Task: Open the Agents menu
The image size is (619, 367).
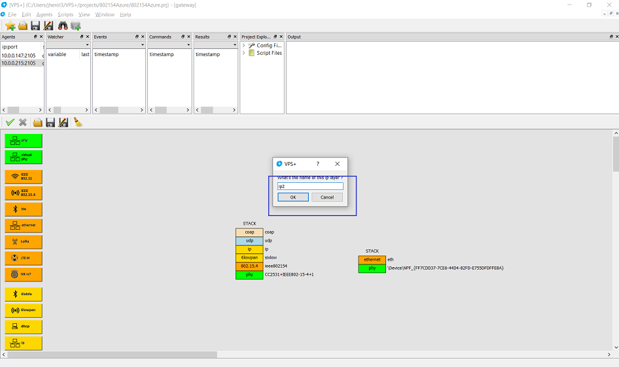Action: point(44,14)
